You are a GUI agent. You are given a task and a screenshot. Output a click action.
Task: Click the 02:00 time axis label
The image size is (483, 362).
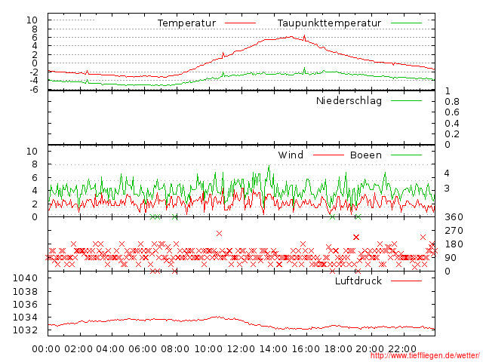point(78,349)
